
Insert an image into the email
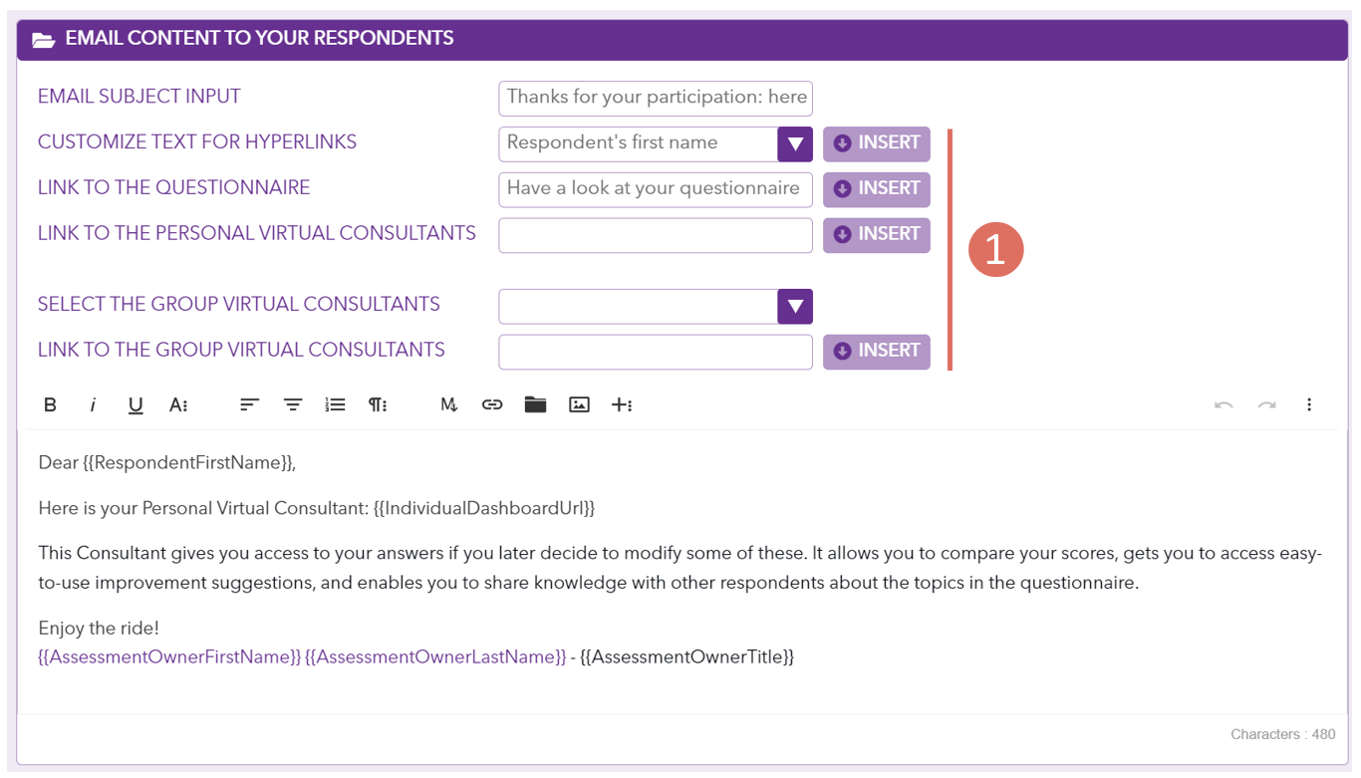[x=579, y=404]
